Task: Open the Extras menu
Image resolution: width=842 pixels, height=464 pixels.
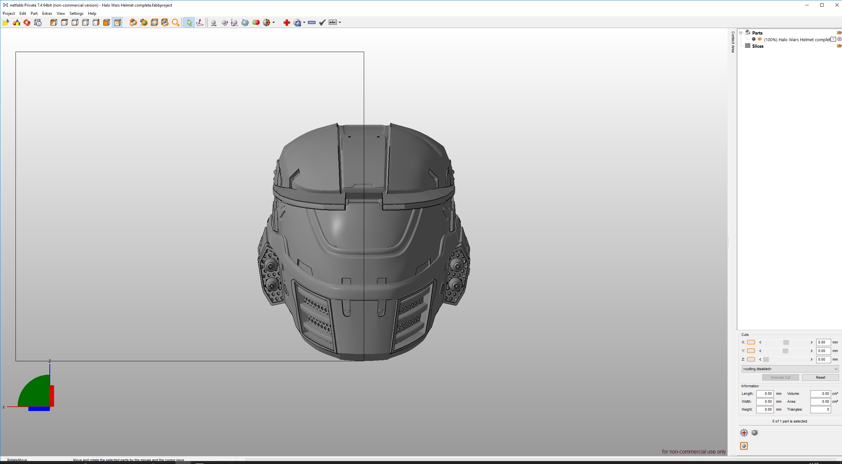Action: point(47,14)
